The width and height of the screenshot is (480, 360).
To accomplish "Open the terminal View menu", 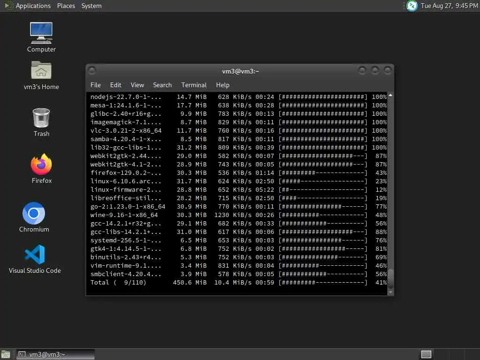I will click(137, 85).
